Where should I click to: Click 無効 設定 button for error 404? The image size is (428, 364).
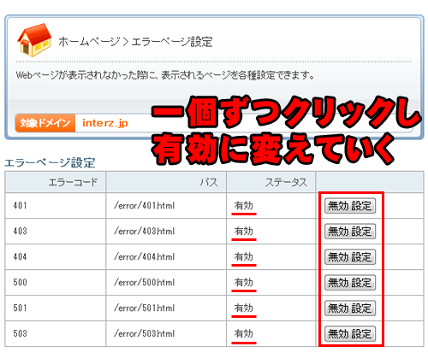pyautogui.click(x=350, y=257)
